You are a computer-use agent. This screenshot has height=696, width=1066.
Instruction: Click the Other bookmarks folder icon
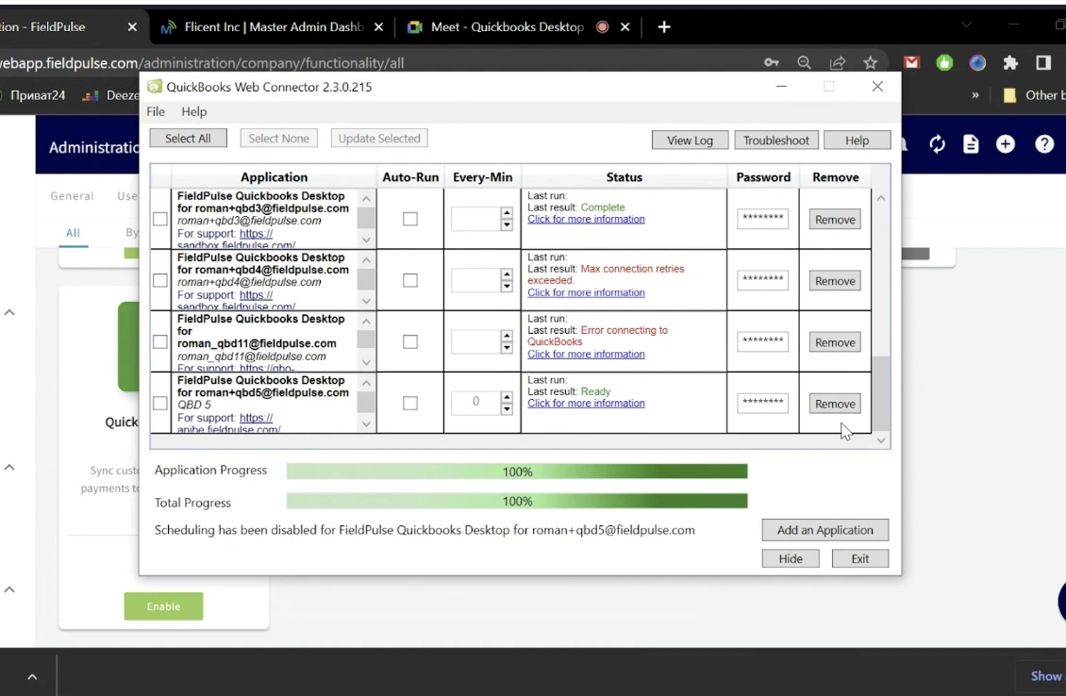click(1010, 95)
